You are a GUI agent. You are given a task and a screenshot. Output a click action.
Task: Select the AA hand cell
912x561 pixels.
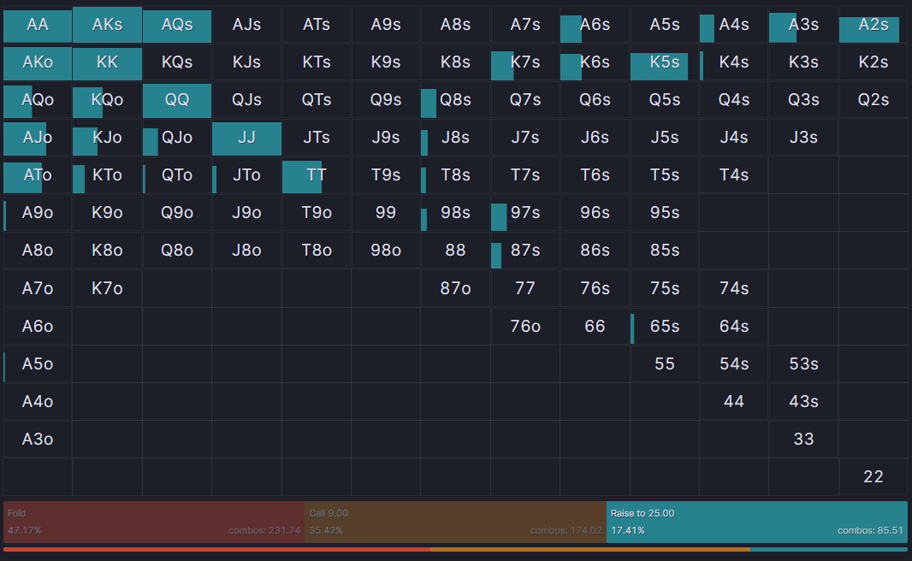pyautogui.click(x=38, y=25)
